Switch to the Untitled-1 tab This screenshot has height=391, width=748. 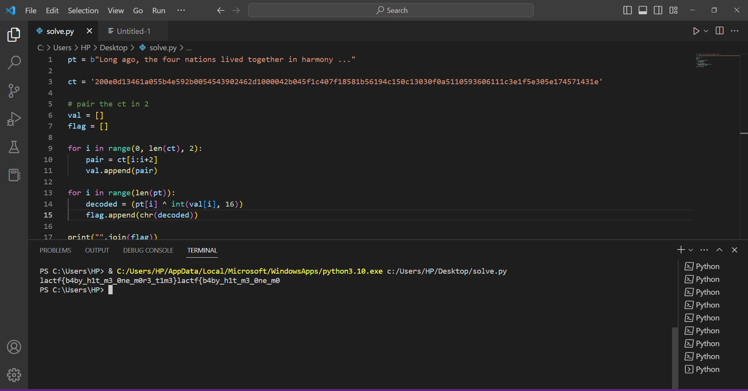click(133, 31)
